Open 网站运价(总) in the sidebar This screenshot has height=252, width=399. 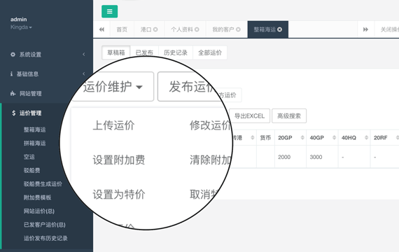39,211
